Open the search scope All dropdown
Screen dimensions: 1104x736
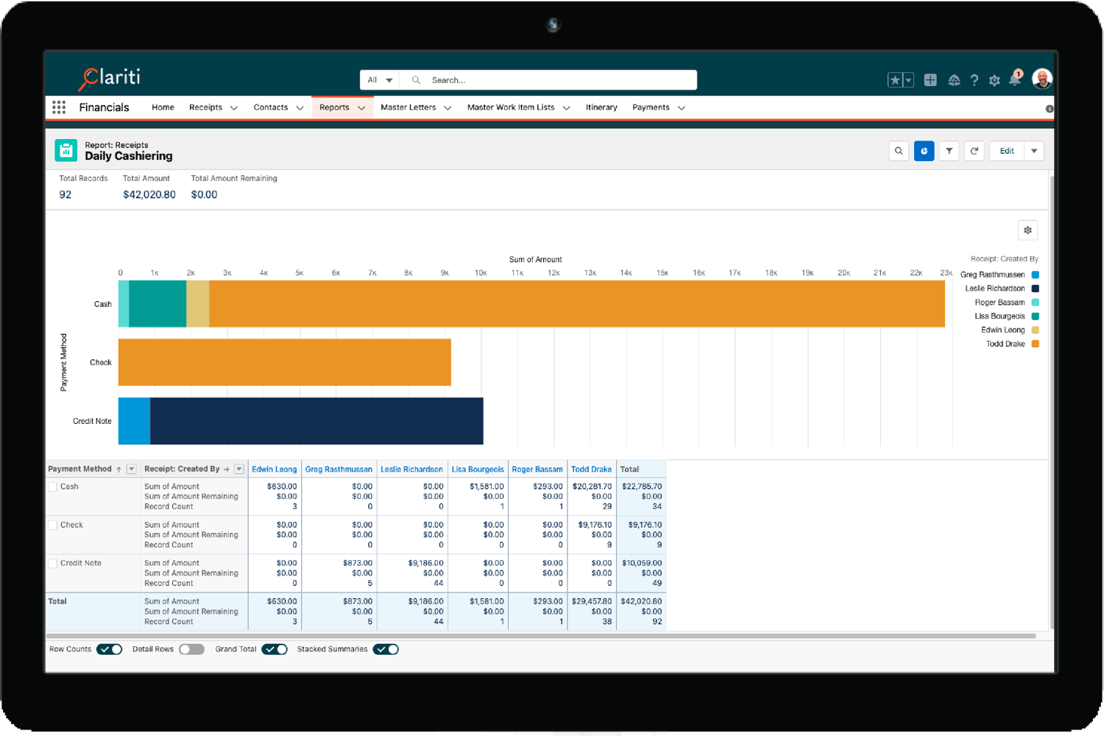point(378,79)
